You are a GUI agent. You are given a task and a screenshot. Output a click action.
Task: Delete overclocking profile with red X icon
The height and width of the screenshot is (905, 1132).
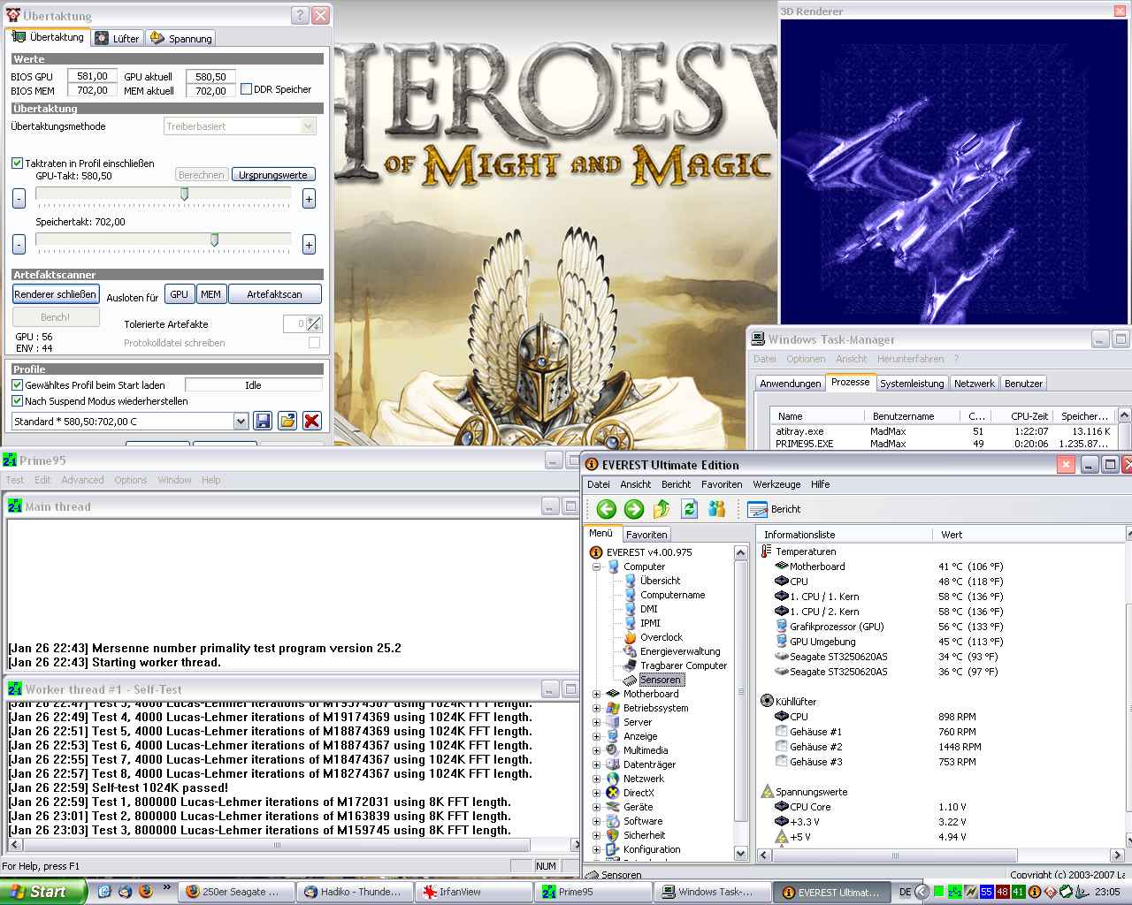(311, 421)
